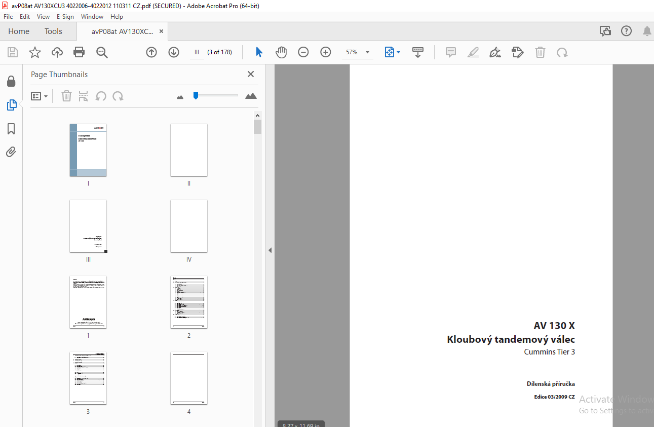
Task: Add document to starred files
Action: coord(35,52)
